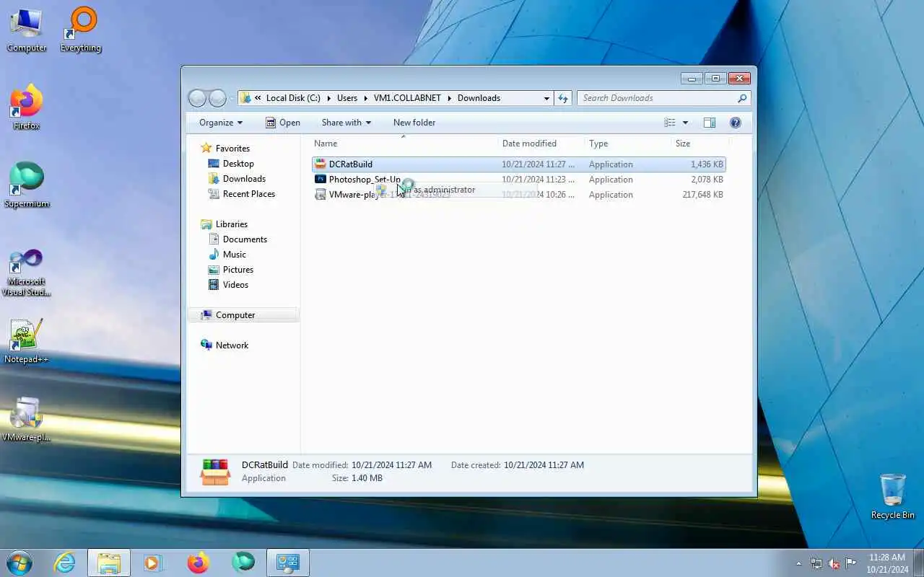The image size is (924, 577).
Task: Show hidden system tray icons
Action: point(798,563)
